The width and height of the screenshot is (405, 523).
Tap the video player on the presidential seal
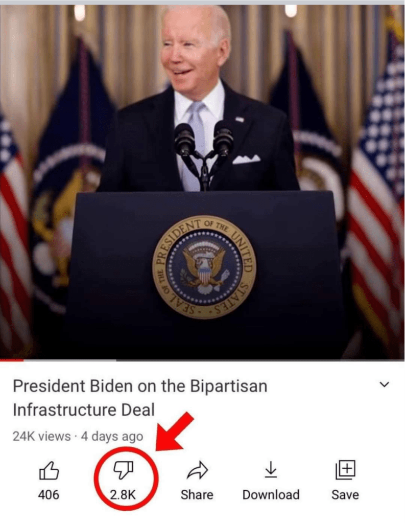204,267
